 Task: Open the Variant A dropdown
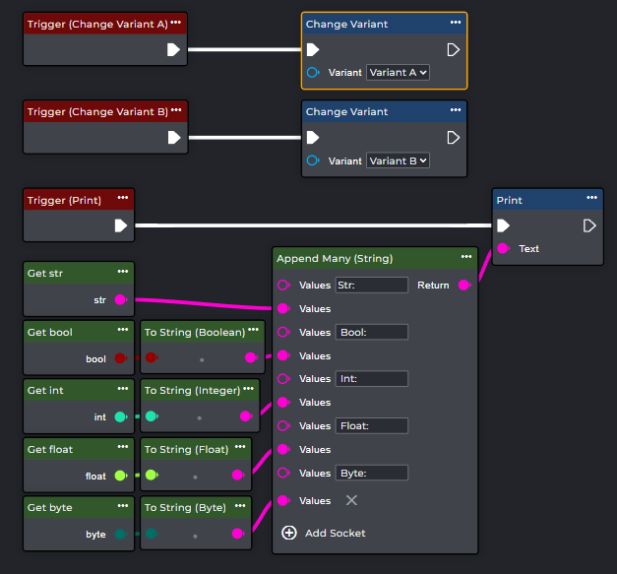point(398,73)
